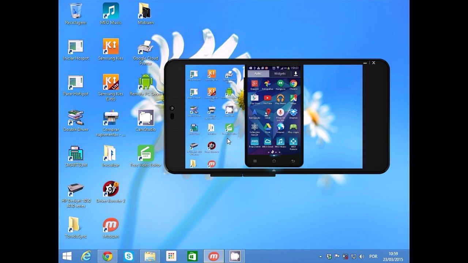Image resolution: width=468 pixels, height=263 pixels.
Task: Switch to the Aplic tab on the phone
Action: (258, 74)
